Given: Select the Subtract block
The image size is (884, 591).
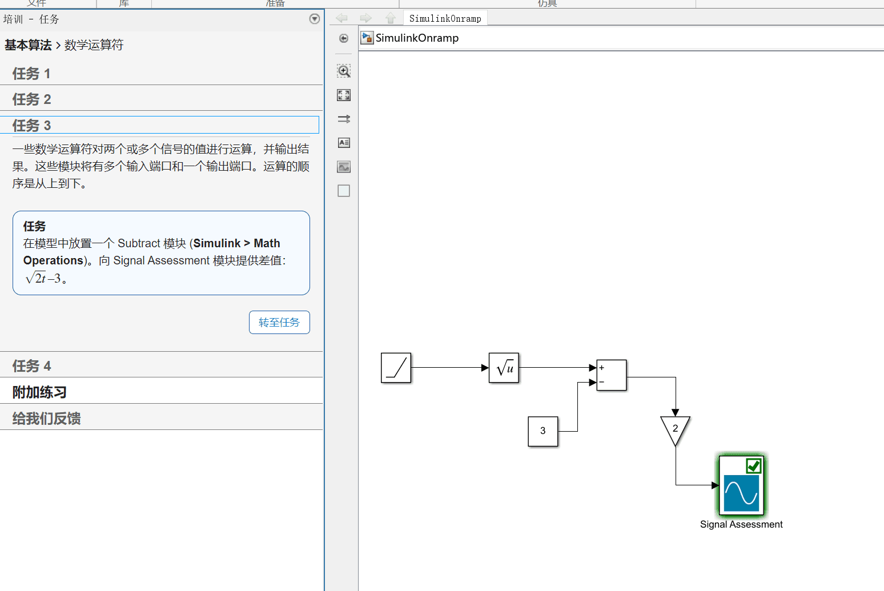Looking at the screenshot, I should (x=612, y=375).
